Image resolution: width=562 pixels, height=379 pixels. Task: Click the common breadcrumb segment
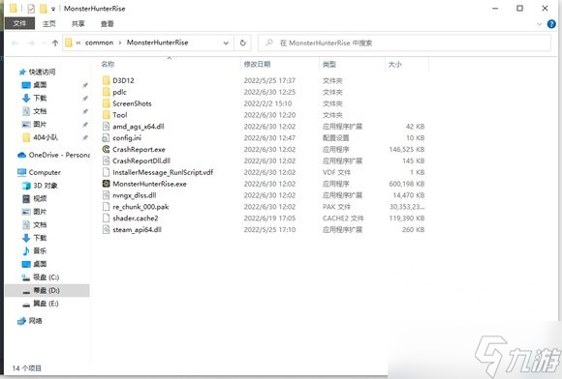point(99,43)
